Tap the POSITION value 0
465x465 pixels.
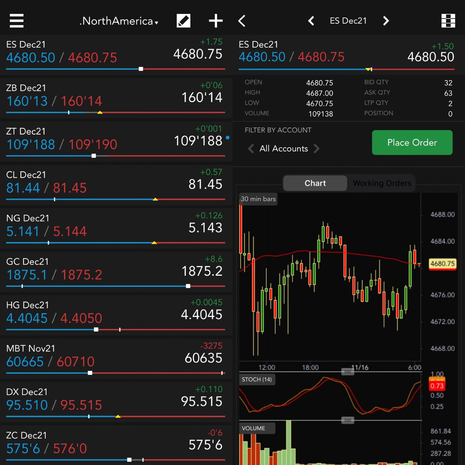click(x=450, y=114)
